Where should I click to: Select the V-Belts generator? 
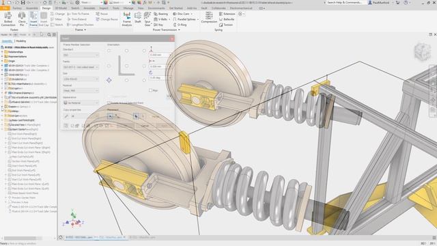point(162,19)
